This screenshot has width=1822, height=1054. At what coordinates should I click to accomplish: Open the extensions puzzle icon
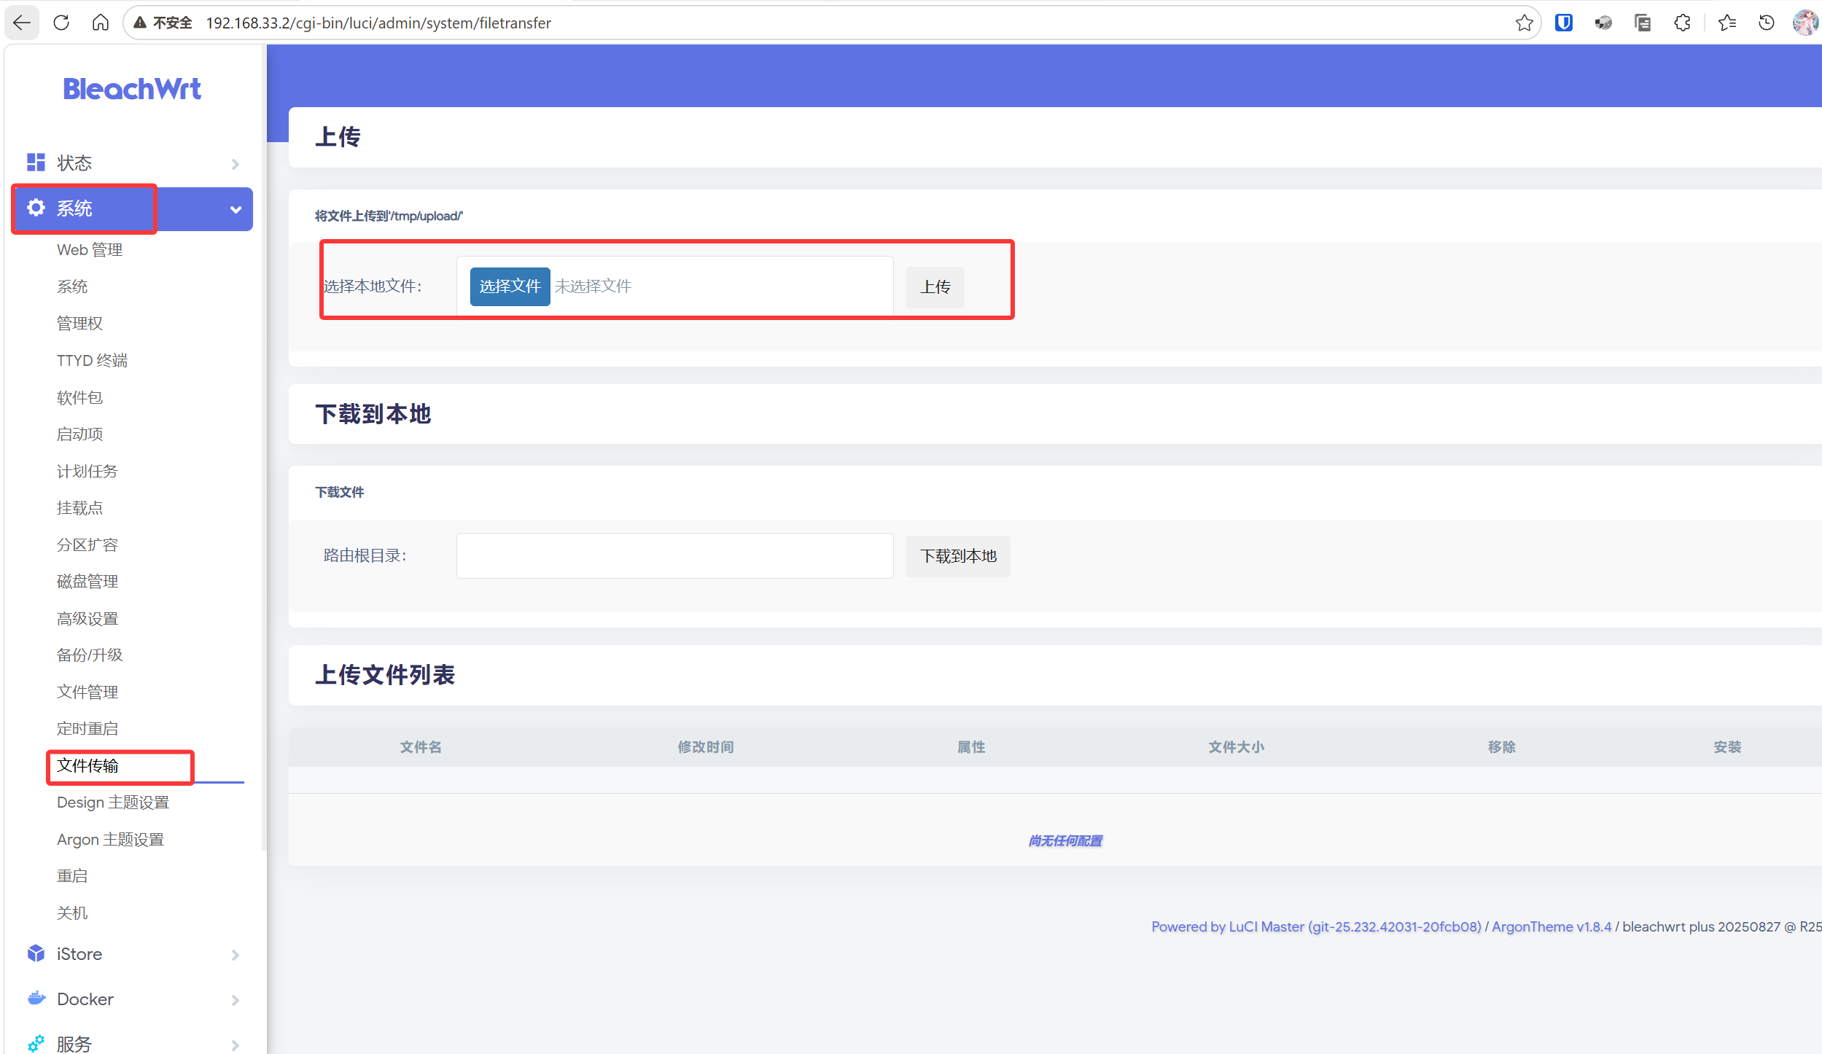(1682, 23)
